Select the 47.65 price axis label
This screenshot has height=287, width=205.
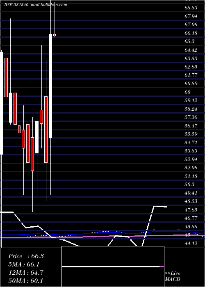click(x=191, y=210)
